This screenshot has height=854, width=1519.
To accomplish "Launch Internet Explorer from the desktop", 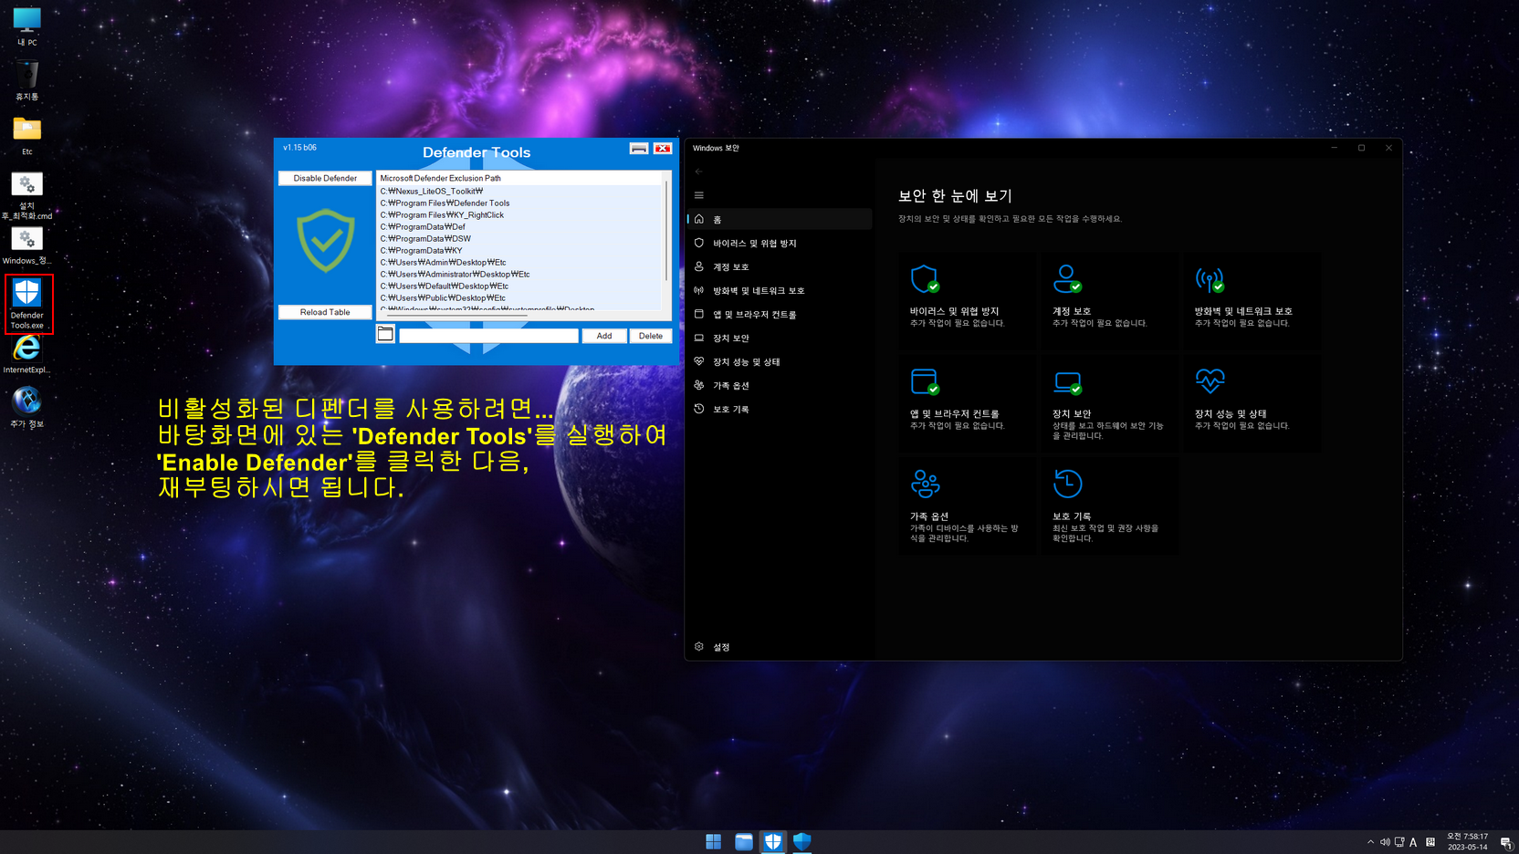I will [26, 354].
